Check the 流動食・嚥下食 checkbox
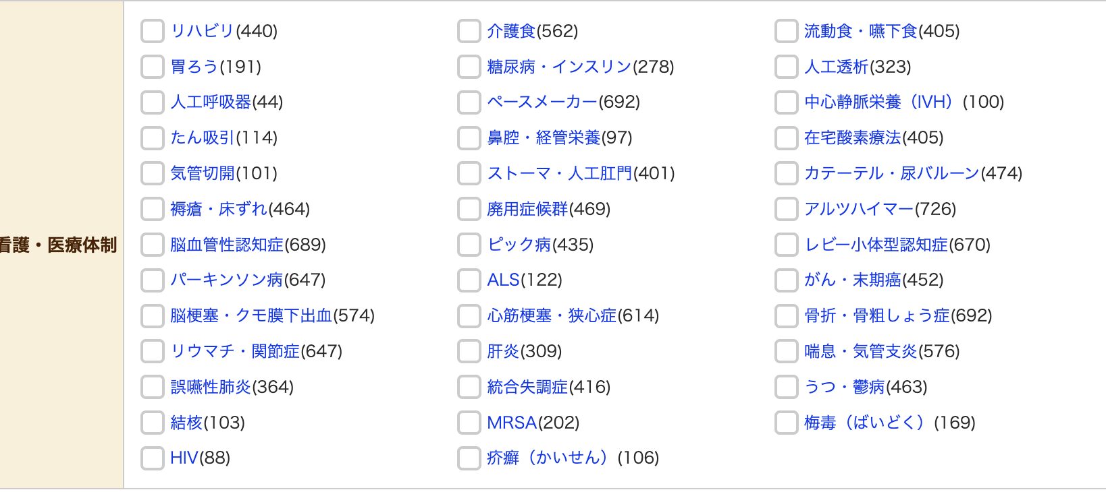This screenshot has width=1106, height=492. pyautogui.click(x=787, y=31)
